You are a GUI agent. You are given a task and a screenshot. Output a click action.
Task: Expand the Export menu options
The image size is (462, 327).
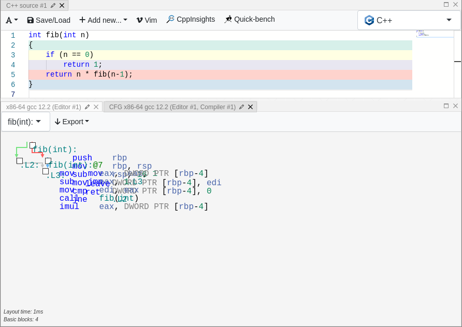[x=72, y=122]
